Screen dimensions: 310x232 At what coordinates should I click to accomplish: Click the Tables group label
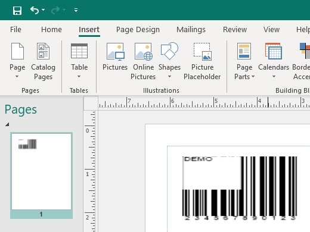pyautogui.click(x=79, y=90)
